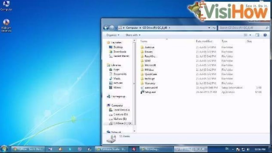This screenshot has width=272, height=153.
Task: Click Favorites in the navigation pane
Action: [x=115, y=43]
